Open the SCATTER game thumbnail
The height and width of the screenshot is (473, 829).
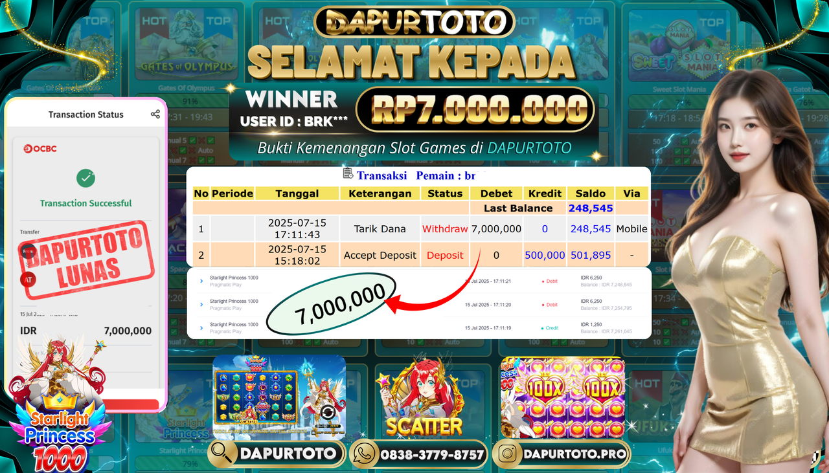423,397
